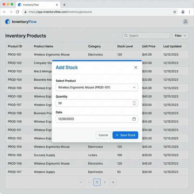Screen dimensions: 194x194
Task: Click the $20.00 unit price cell
Action: (147, 71)
